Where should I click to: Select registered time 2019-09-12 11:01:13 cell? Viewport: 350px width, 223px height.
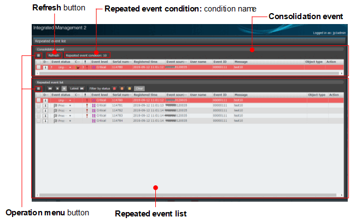click(x=148, y=105)
